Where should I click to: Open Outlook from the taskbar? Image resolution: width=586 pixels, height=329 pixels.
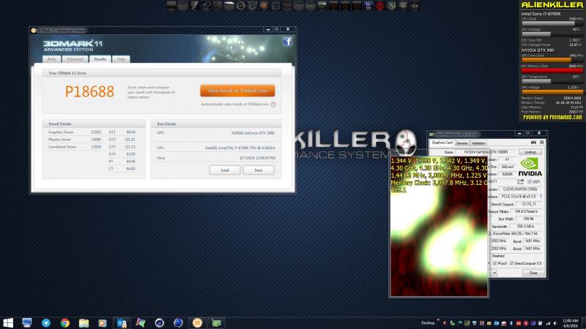(x=122, y=322)
